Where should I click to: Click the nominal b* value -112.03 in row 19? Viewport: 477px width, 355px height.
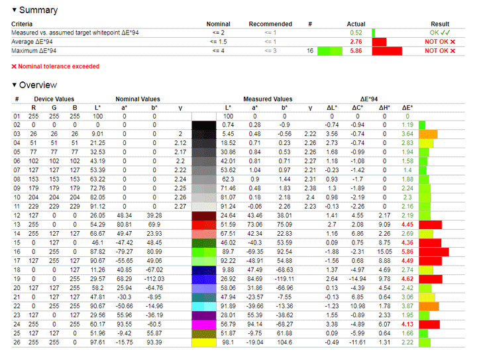pos(154,279)
